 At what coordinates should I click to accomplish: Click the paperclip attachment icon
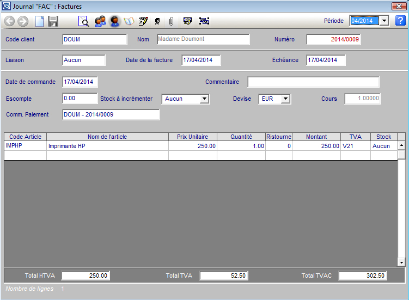click(x=171, y=21)
